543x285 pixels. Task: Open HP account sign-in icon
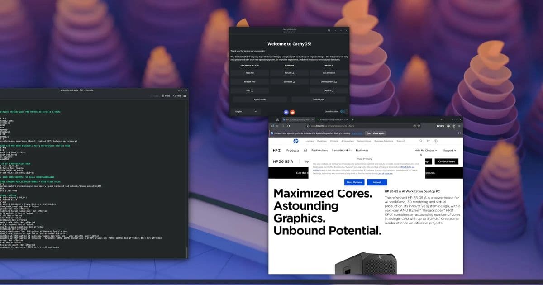(436, 141)
